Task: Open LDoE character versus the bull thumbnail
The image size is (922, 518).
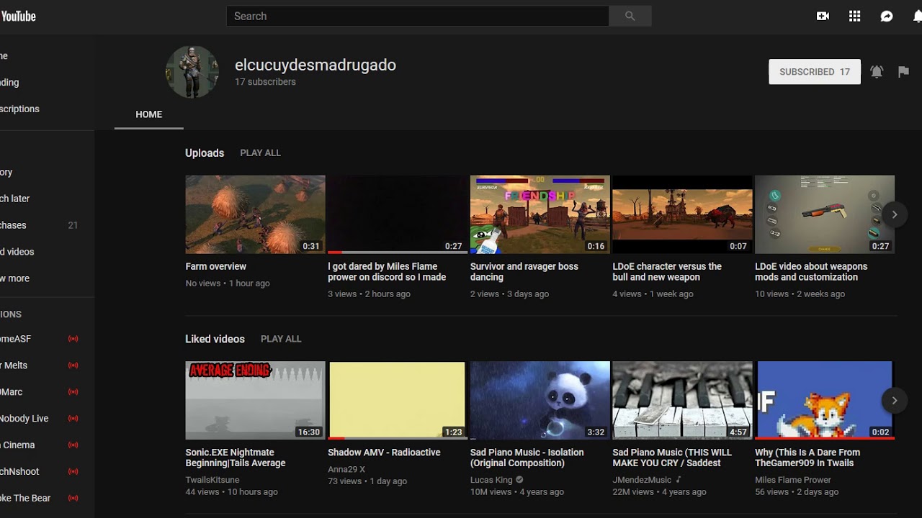Action: [682, 214]
